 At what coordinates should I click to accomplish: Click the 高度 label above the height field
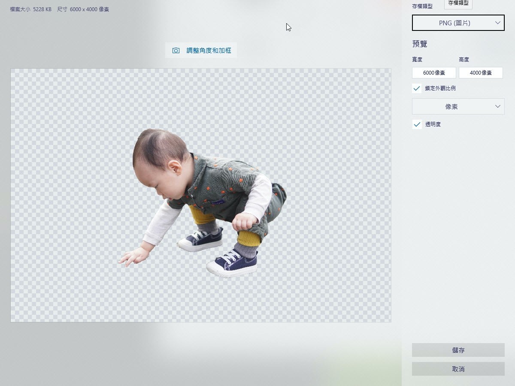464,60
